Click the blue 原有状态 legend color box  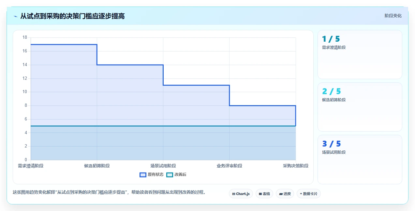pos(143,175)
